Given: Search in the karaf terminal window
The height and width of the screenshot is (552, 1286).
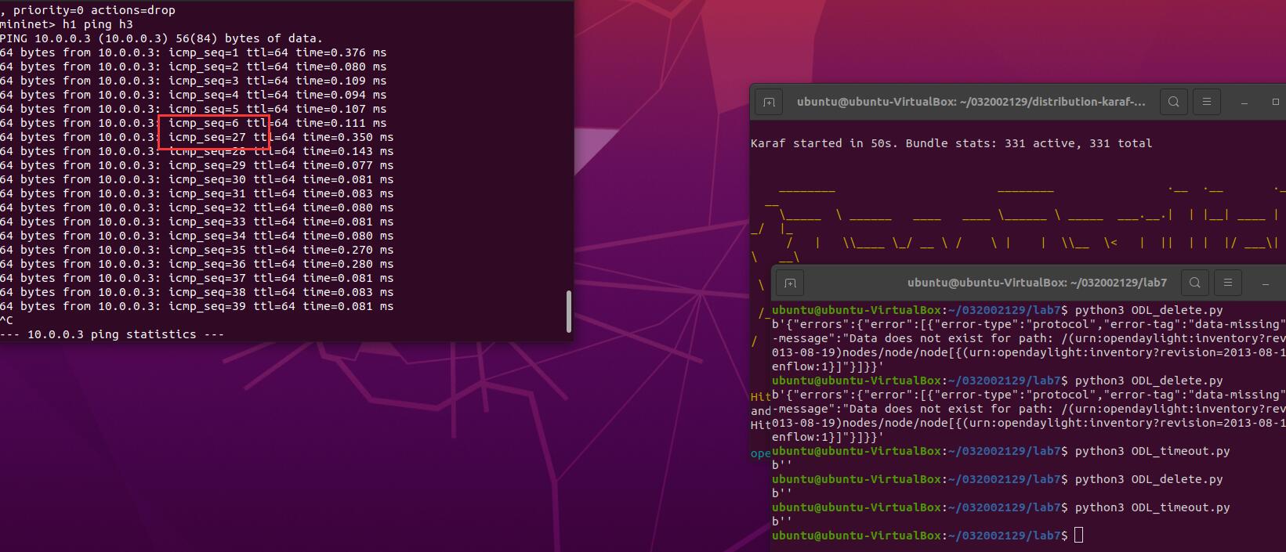Looking at the screenshot, I should point(1173,102).
